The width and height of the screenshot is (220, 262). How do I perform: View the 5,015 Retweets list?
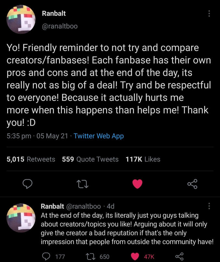(x=31, y=159)
